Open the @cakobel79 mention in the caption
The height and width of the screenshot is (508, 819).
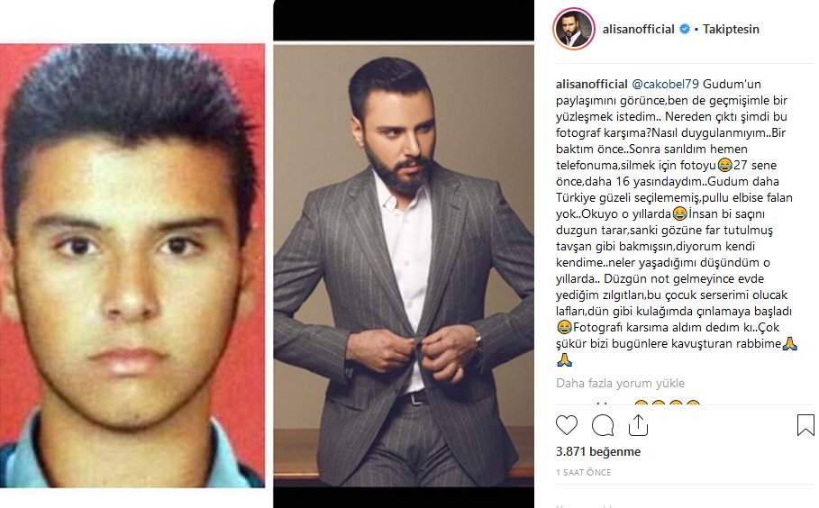coord(665,84)
